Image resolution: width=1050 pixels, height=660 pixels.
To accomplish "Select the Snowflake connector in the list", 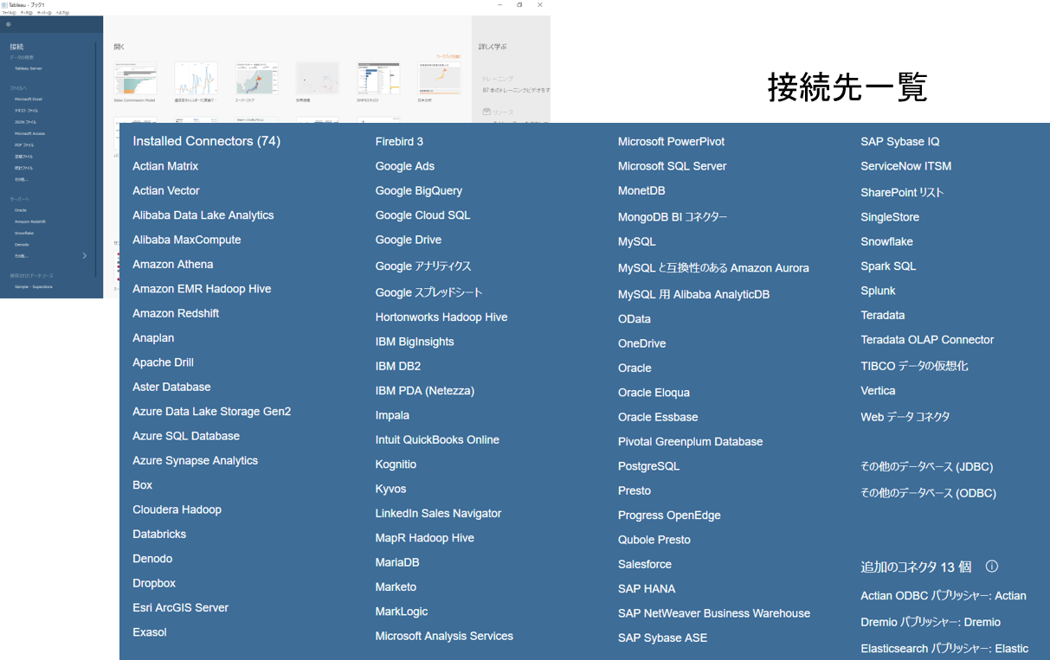I will coord(887,242).
